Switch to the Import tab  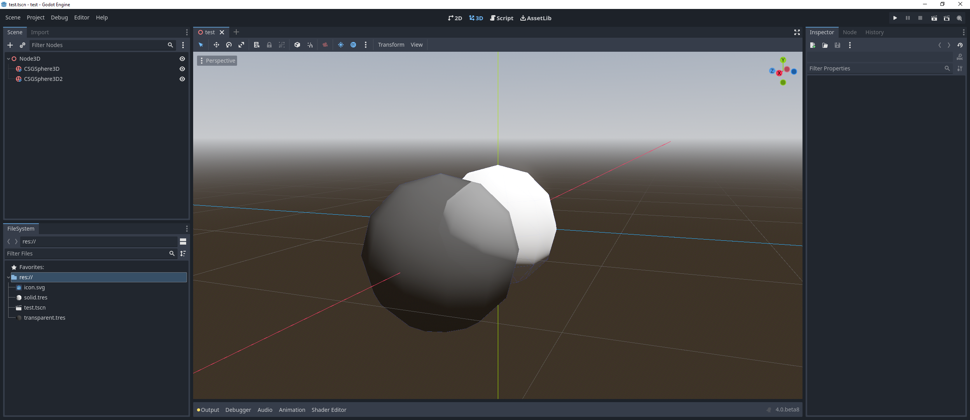40,32
